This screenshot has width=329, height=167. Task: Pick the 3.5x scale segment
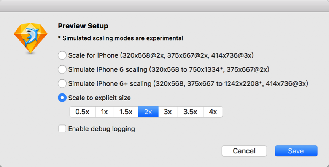point(191,112)
